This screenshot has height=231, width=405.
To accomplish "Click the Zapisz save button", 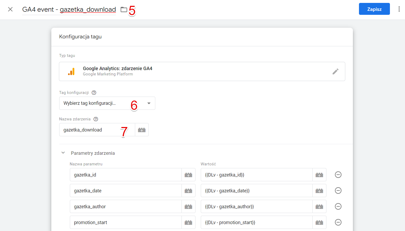I will (374, 9).
